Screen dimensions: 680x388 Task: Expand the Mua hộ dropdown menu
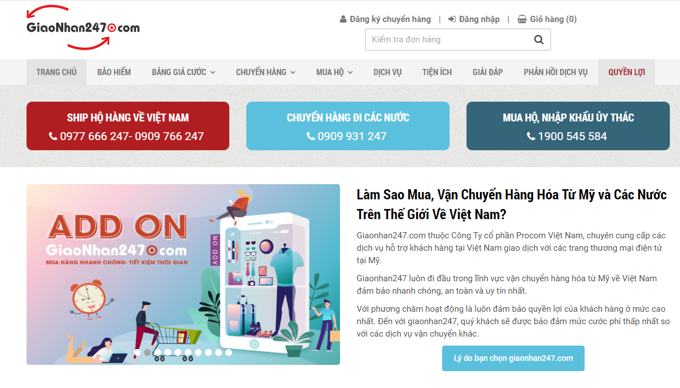334,72
